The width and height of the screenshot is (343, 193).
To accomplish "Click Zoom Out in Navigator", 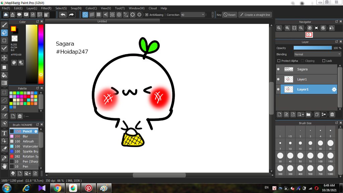I will pyautogui.click(x=301, y=28).
